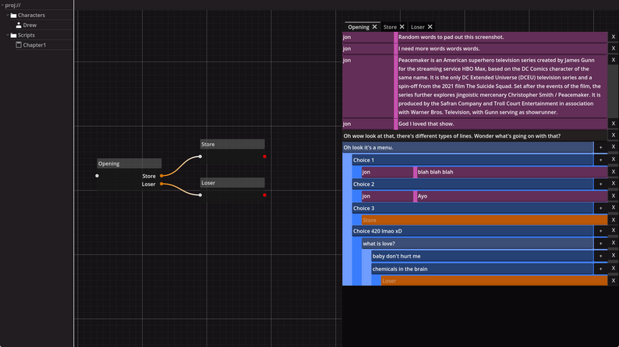Delete the 'blah blah blah' line with X
Viewport: 619px width, 347px height.
pyautogui.click(x=614, y=172)
